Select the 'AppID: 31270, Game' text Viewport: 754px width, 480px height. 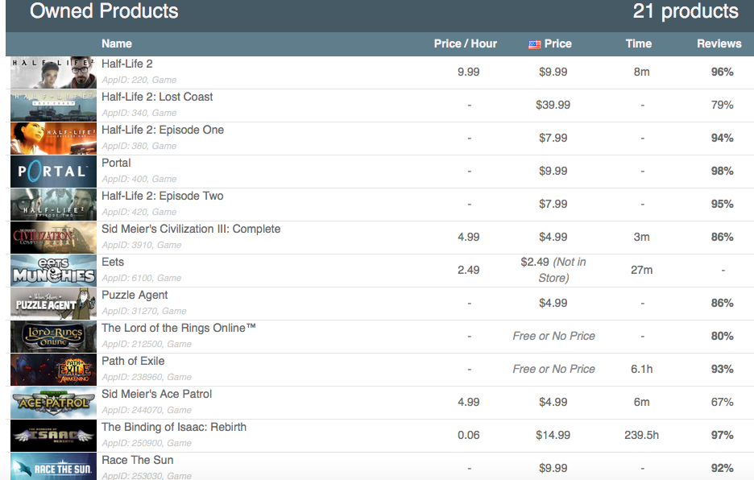[143, 311]
